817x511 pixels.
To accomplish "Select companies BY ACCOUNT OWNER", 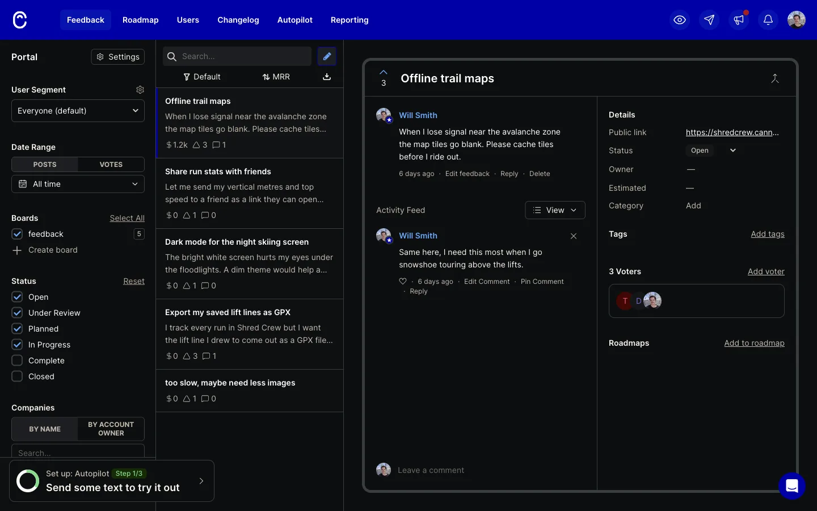I will pyautogui.click(x=111, y=429).
